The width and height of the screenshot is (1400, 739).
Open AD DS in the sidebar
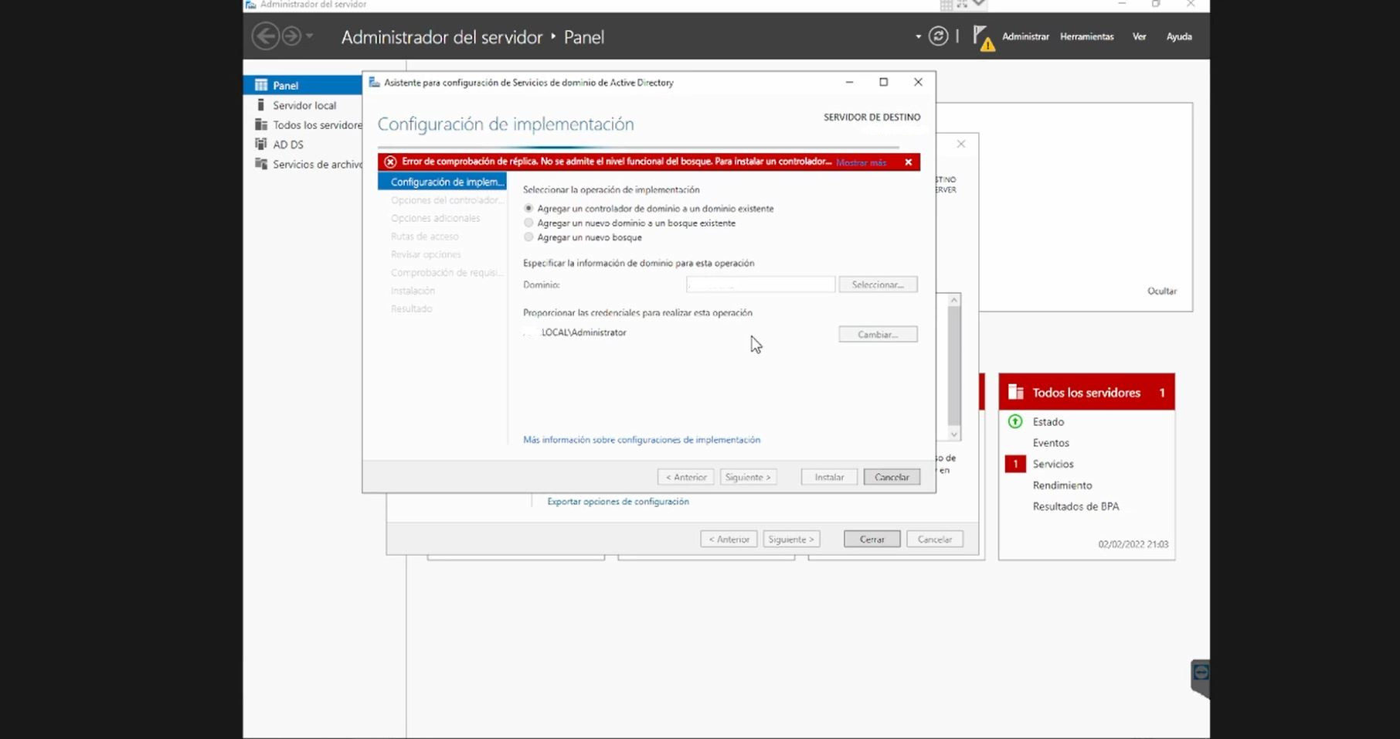point(287,145)
